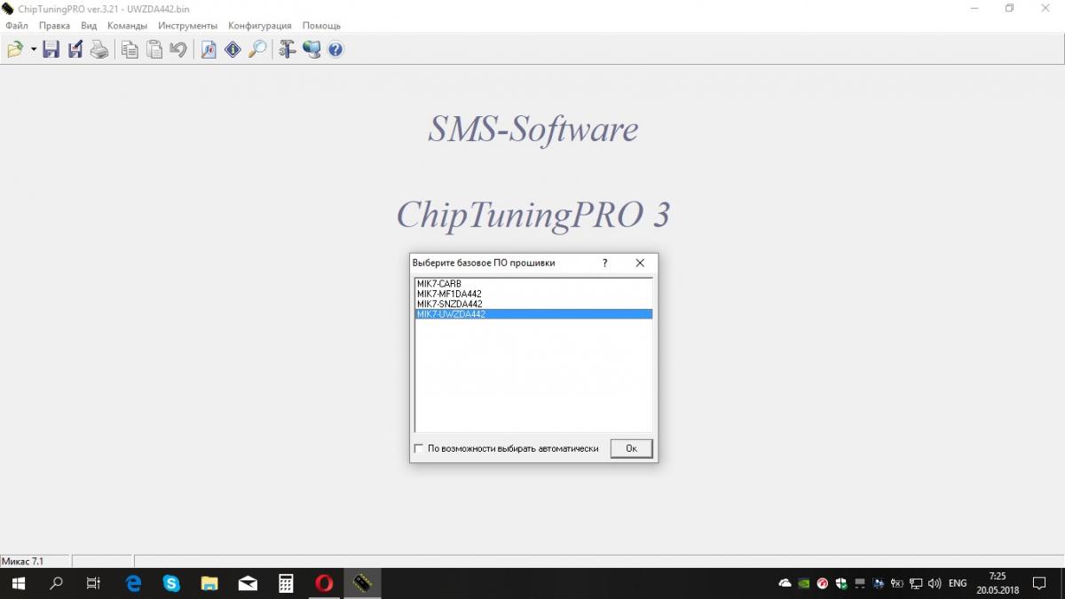Image resolution: width=1065 pixels, height=599 pixels.
Task: Open the Команды menu
Action: coord(128,26)
